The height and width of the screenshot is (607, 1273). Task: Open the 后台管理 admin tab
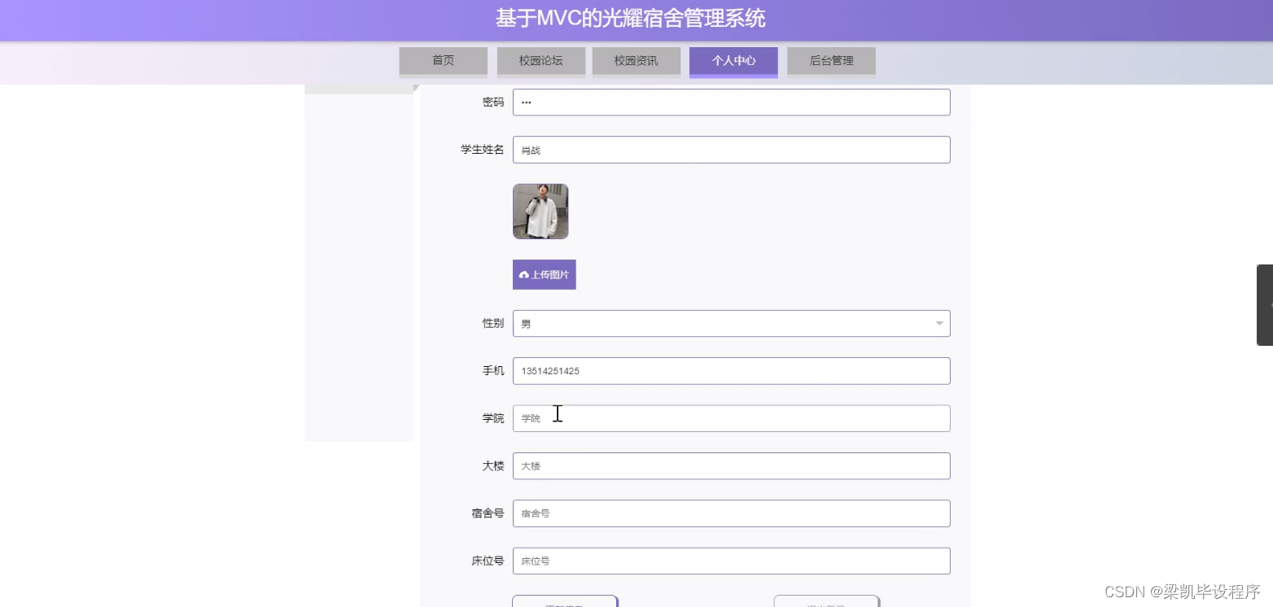coord(830,60)
